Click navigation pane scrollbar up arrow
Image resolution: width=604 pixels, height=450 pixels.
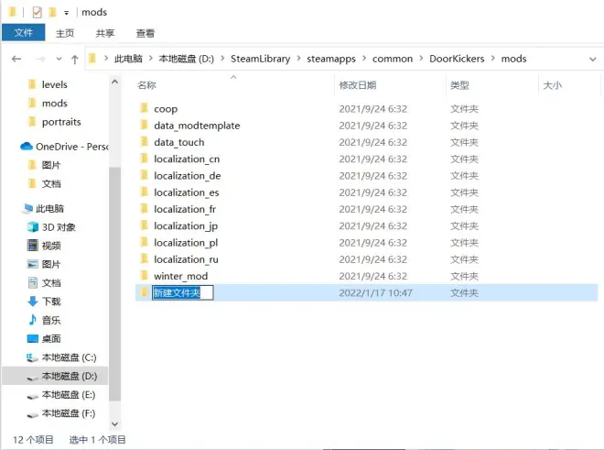pos(114,82)
